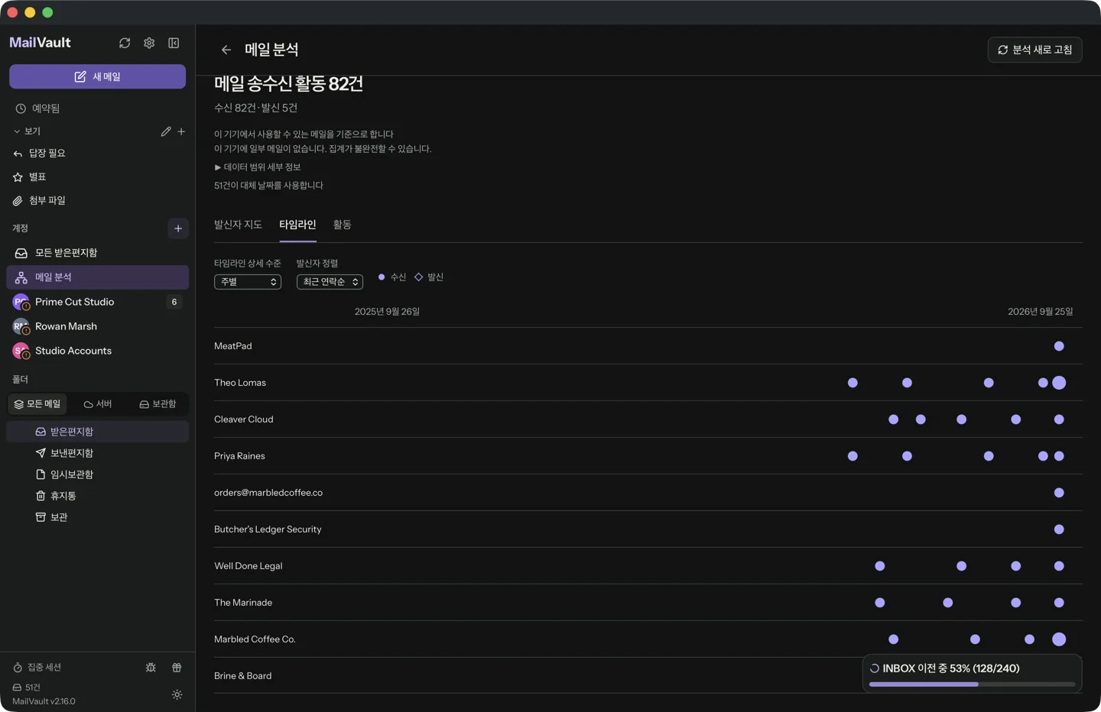Open the bug report icon in the sidebar footer
The image size is (1101, 712).
151,667
